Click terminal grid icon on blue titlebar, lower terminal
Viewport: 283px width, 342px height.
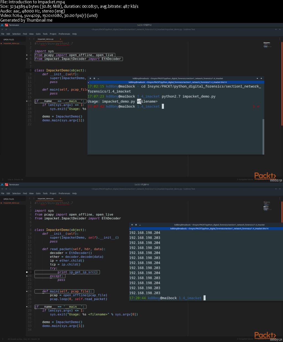click(130, 229)
